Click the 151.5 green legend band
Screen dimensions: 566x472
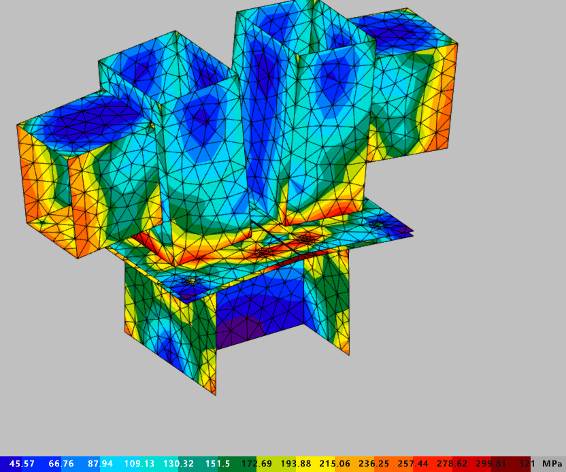[217, 464]
